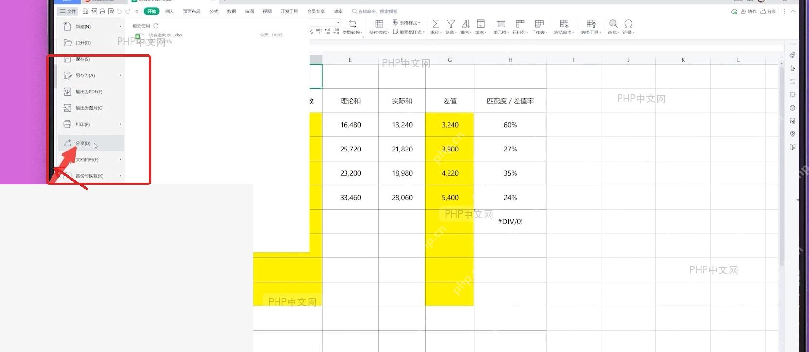Switch to the 页面布局 ribbon tab
The width and height of the screenshot is (809, 352).
tap(192, 11)
